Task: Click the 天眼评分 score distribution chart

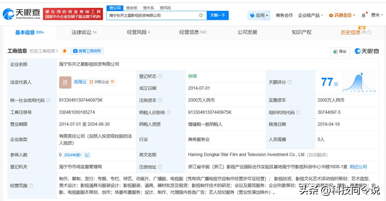Action: pos(359,82)
